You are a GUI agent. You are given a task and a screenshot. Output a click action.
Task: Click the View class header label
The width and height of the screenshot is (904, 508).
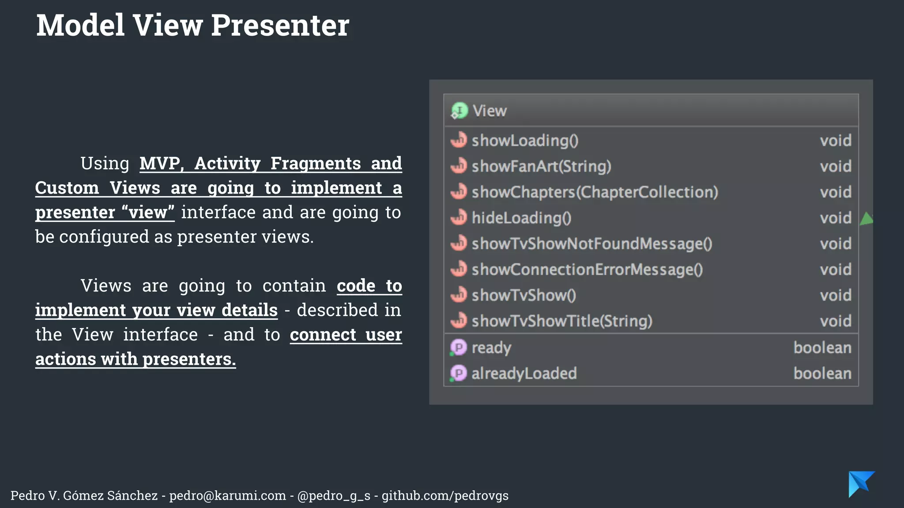coord(490,111)
